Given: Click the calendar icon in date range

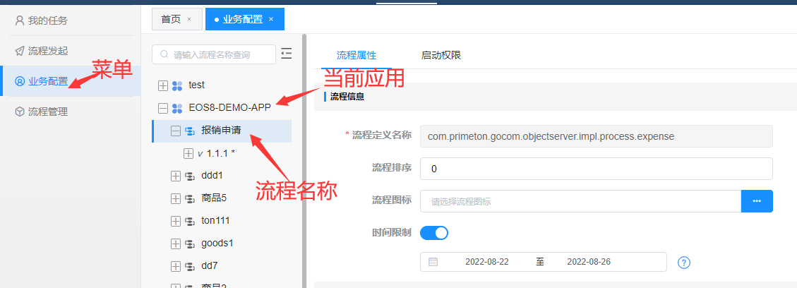Looking at the screenshot, I should [x=433, y=262].
